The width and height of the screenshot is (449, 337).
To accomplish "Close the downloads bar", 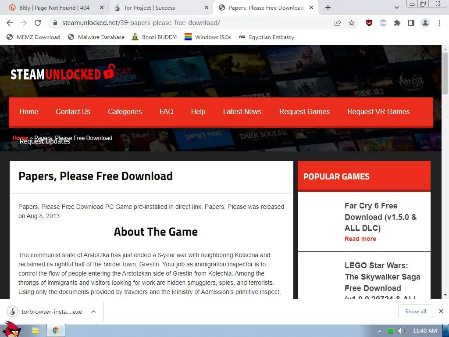I will pos(441,311).
